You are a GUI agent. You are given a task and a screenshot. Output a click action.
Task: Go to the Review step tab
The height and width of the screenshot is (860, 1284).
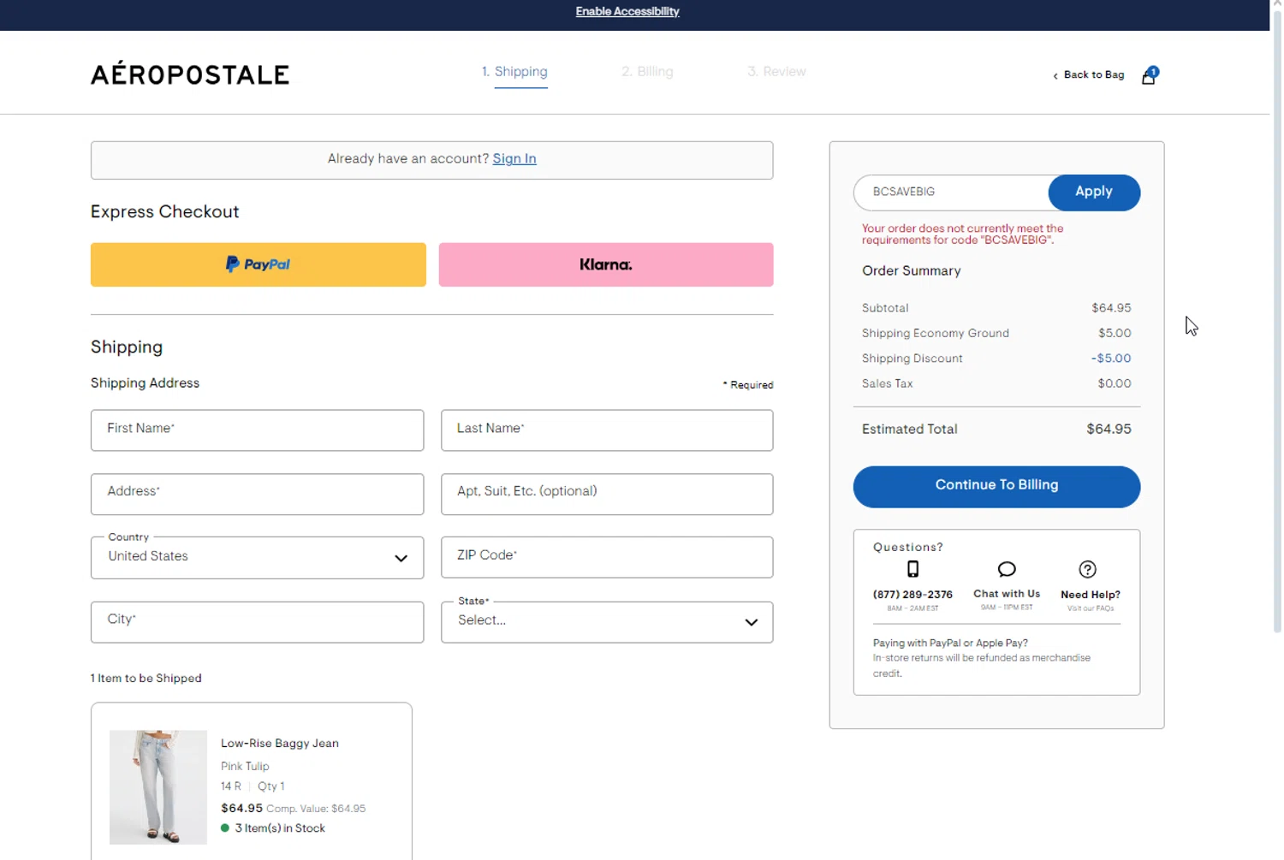pyautogui.click(x=776, y=72)
